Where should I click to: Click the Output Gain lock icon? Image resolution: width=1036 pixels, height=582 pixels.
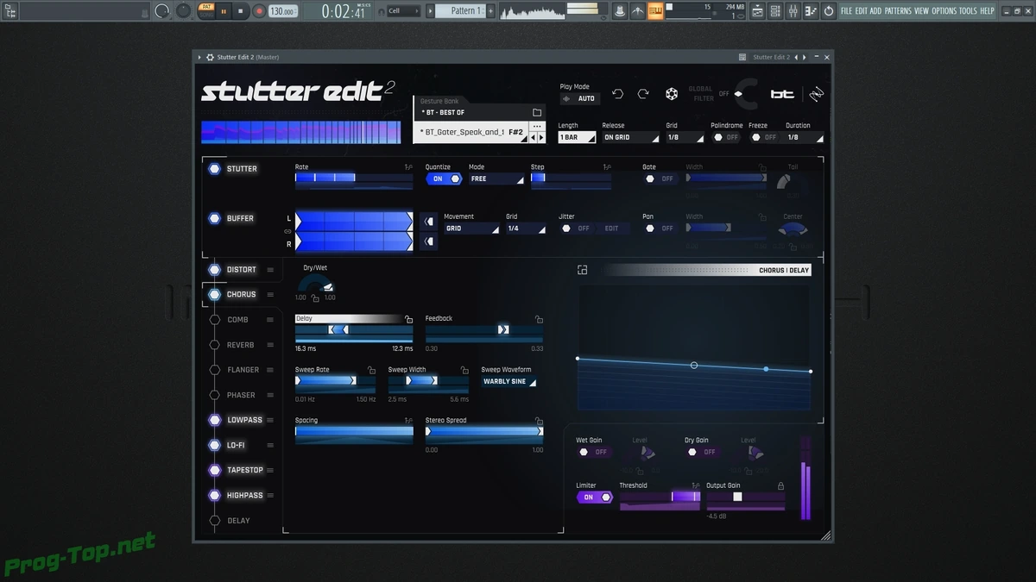click(781, 485)
